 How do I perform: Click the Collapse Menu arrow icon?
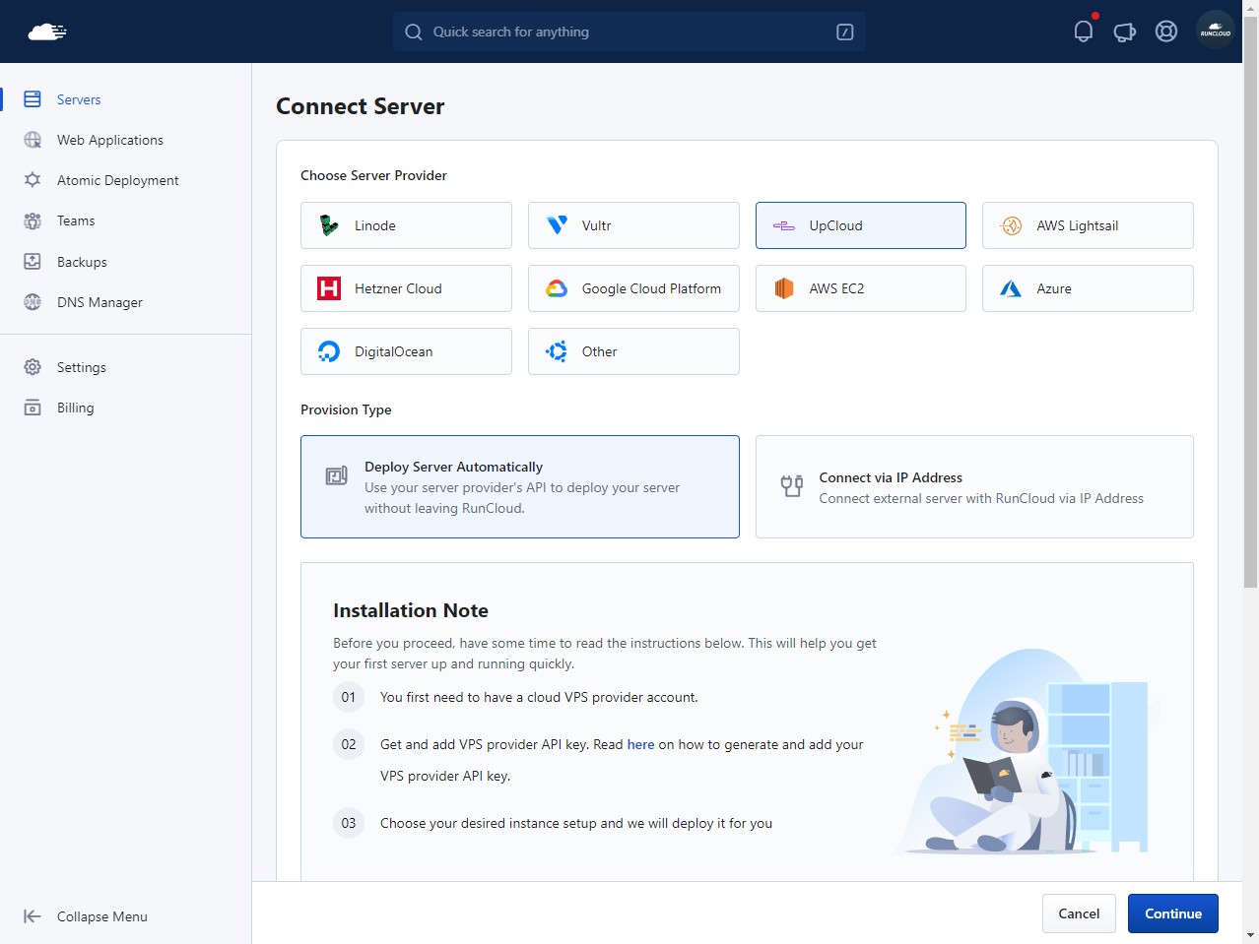(x=33, y=916)
